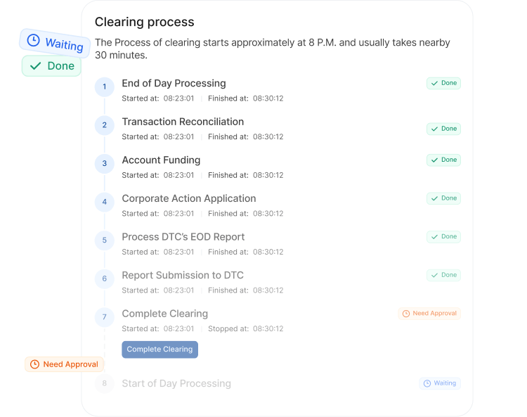Click Done badge for End of Day Processing
Screen dimensions: 527x417
pos(443,83)
